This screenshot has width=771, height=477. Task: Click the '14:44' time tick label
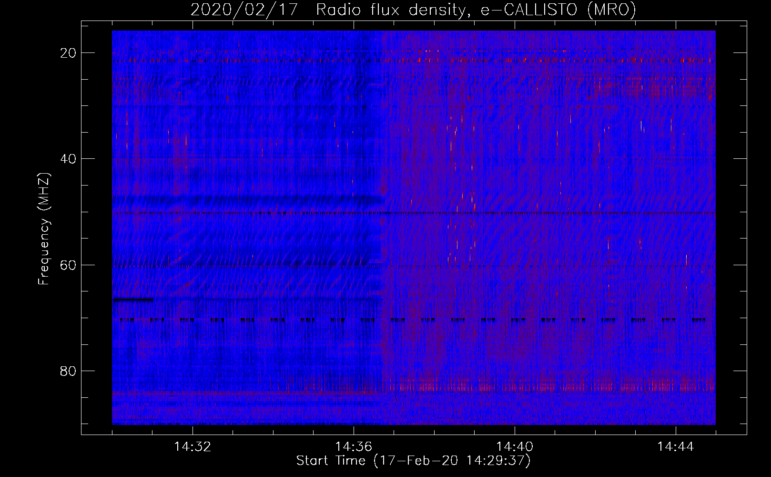click(x=676, y=447)
